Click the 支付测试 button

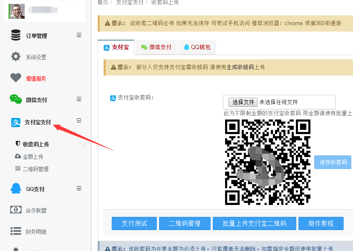pos(134,223)
